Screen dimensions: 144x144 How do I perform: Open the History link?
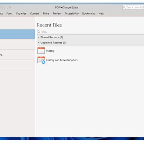pyautogui.click(x=50, y=51)
